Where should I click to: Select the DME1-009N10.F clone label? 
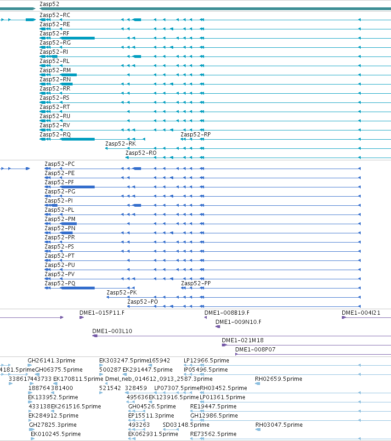coord(238,322)
